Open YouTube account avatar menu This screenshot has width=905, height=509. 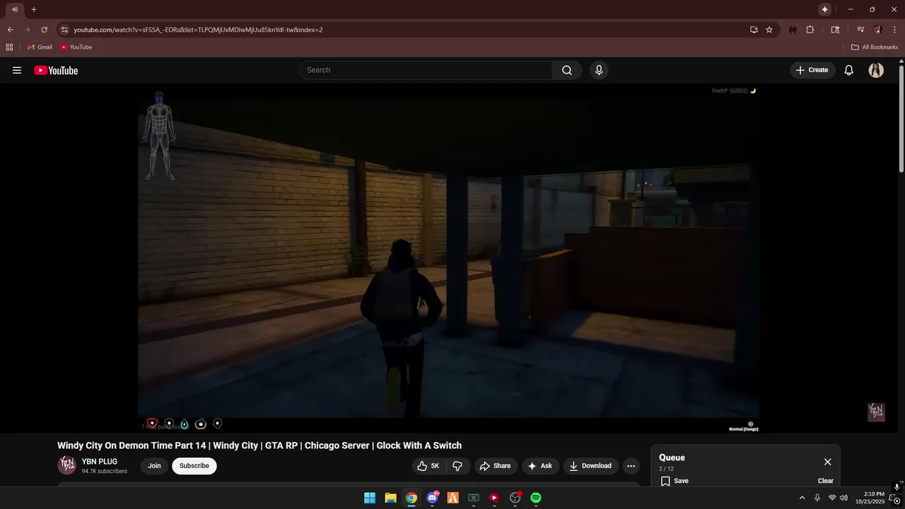876,70
